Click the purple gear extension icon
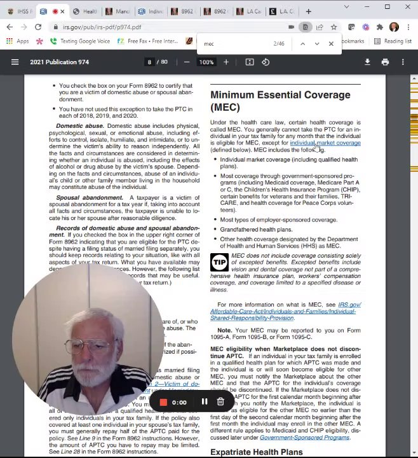 coord(365,27)
